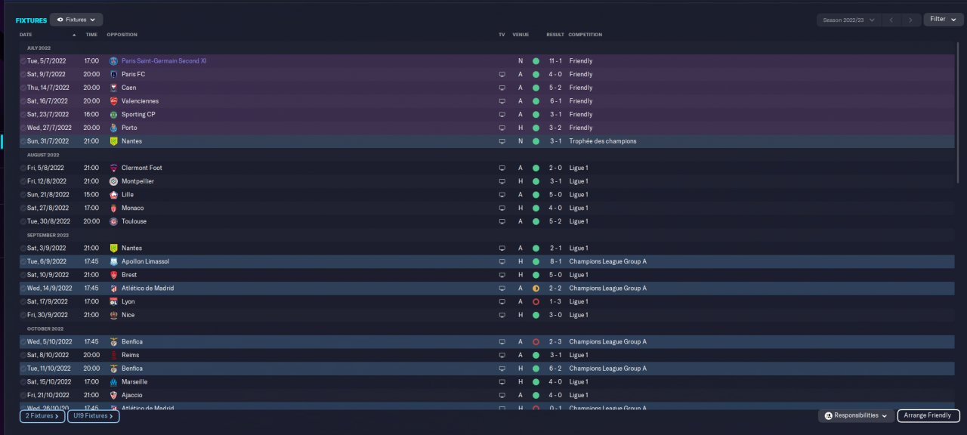Open the Season 2022/23 dropdown
This screenshot has width=967, height=435.
coord(849,20)
